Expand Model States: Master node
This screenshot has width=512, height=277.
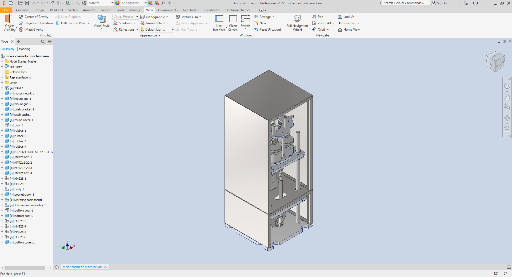[x=2, y=61]
